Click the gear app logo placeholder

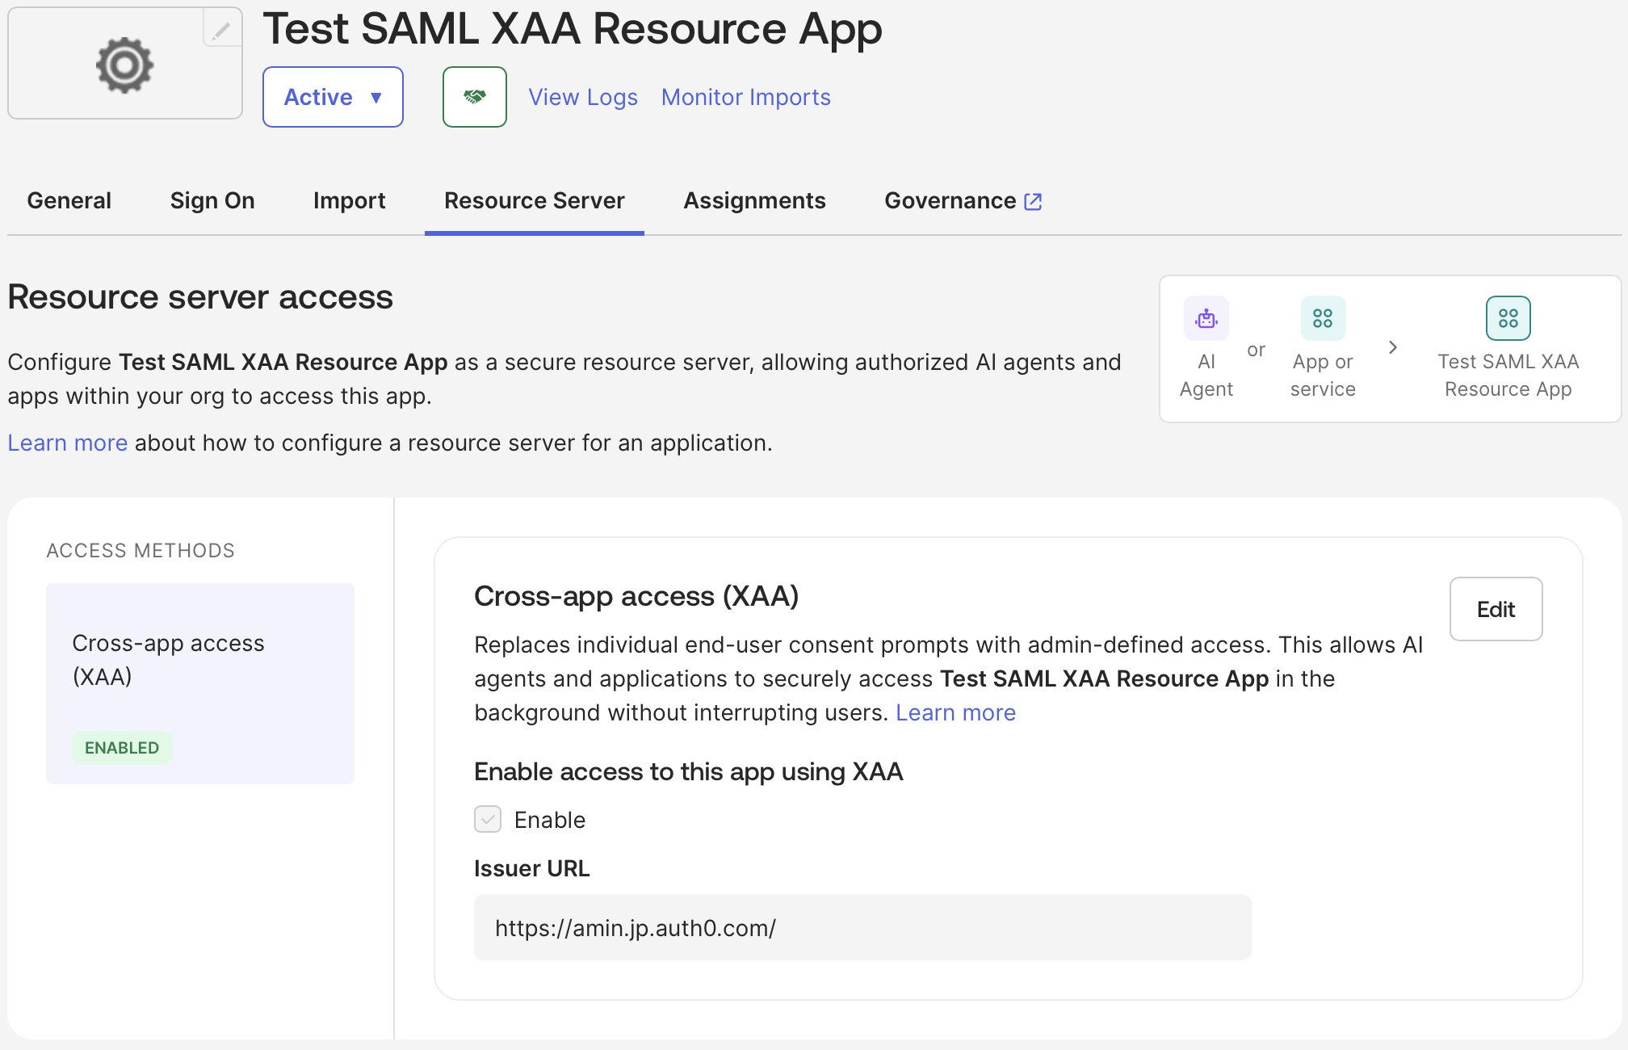(x=124, y=65)
